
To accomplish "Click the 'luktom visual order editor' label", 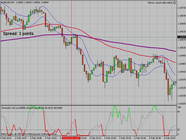I will click(x=160, y=3).
